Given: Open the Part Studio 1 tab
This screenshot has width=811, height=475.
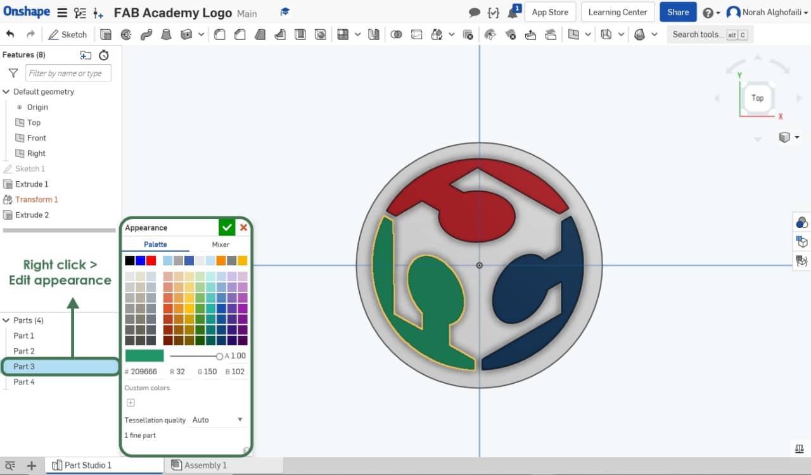Looking at the screenshot, I should coord(106,465).
